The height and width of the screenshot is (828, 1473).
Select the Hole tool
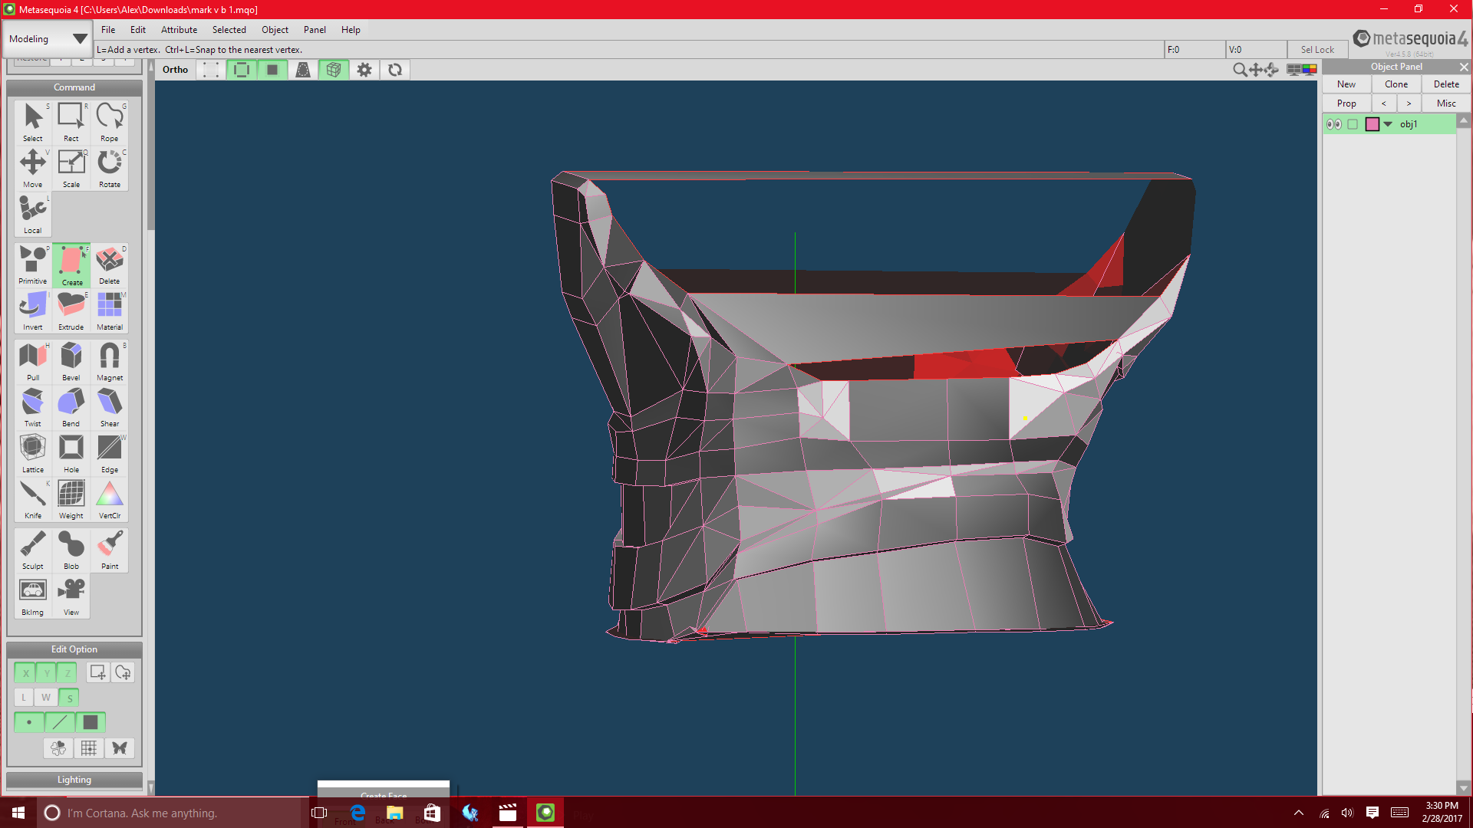pos(71,453)
